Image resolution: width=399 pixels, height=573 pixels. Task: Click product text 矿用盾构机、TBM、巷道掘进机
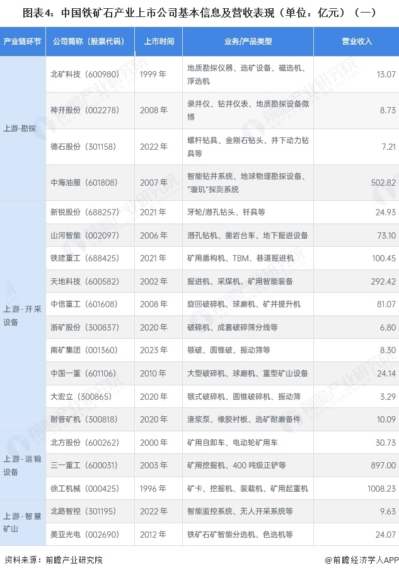tap(241, 258)
